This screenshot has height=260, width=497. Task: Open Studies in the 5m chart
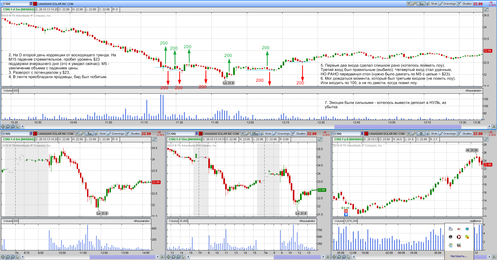pos(133,133)
